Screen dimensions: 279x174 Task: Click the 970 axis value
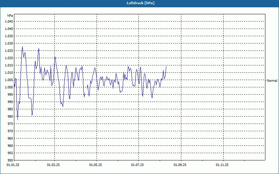click(x=10, y=131)
